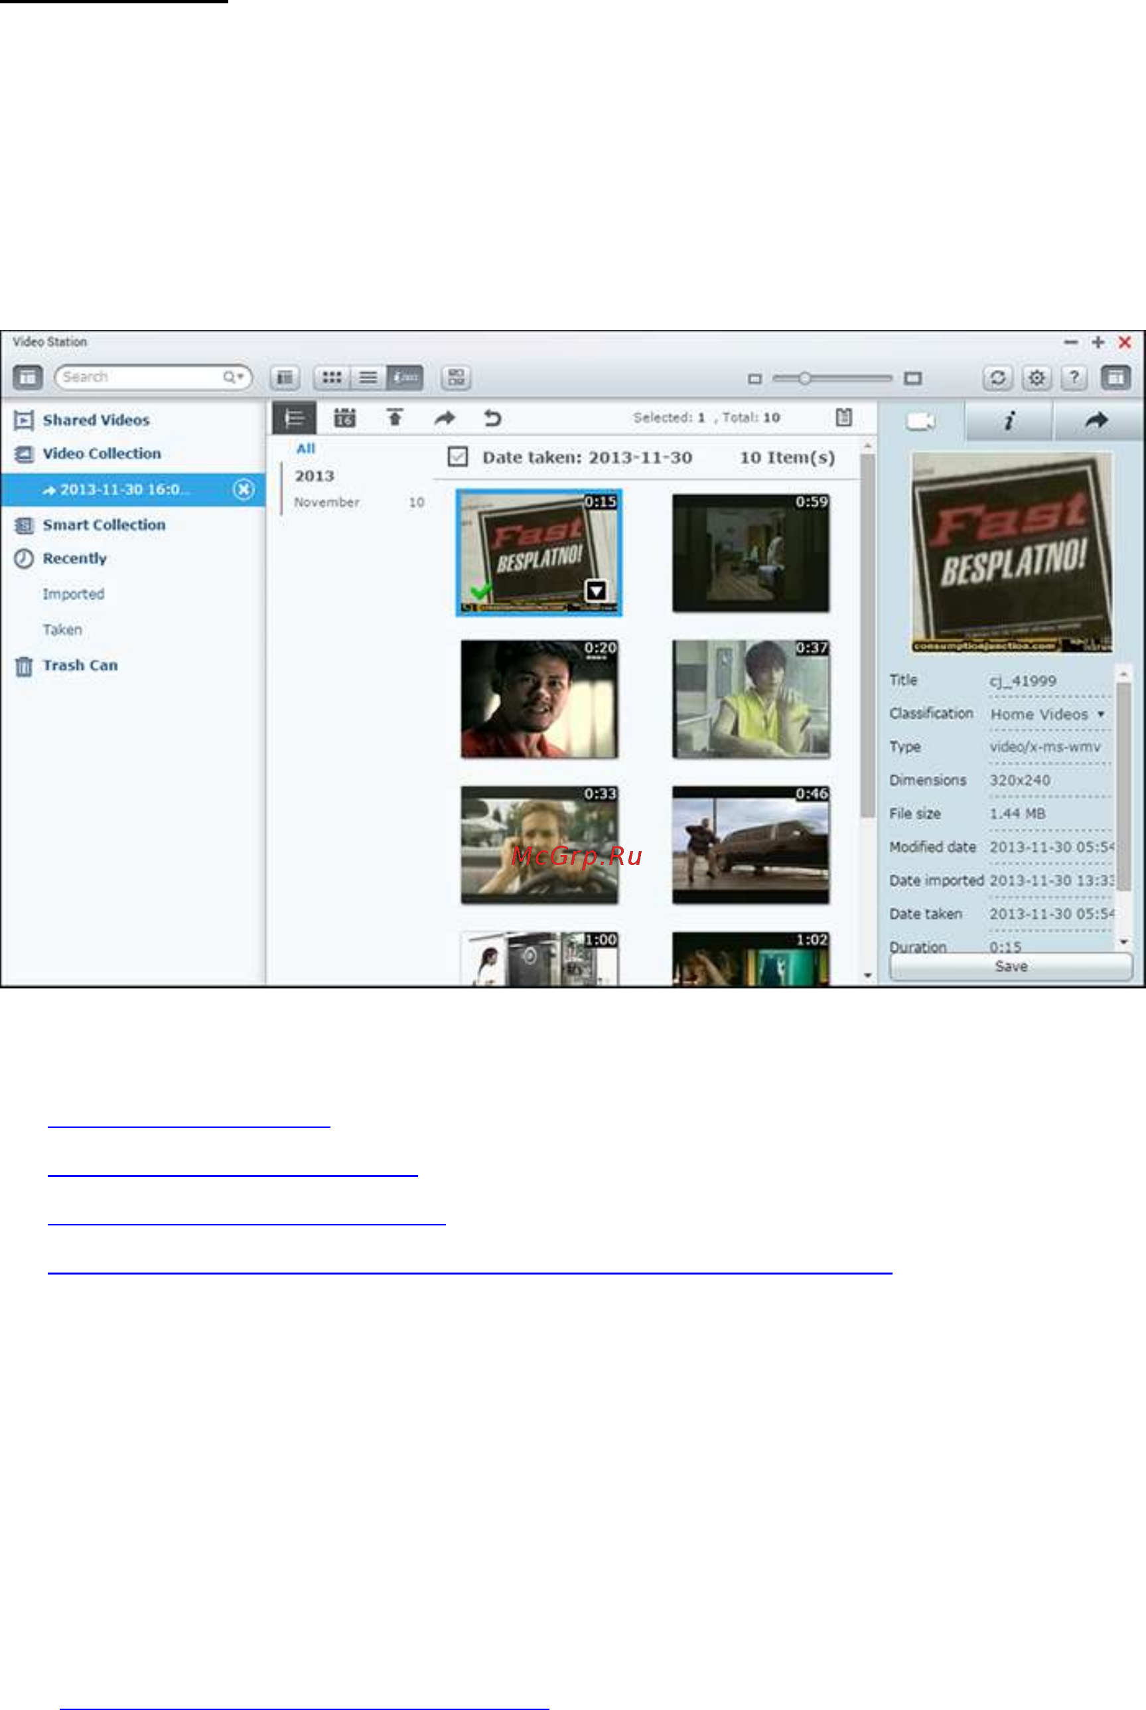
Task: Open dropdown arrow on the 0:15 thumbnail
Action: (597, 590)
